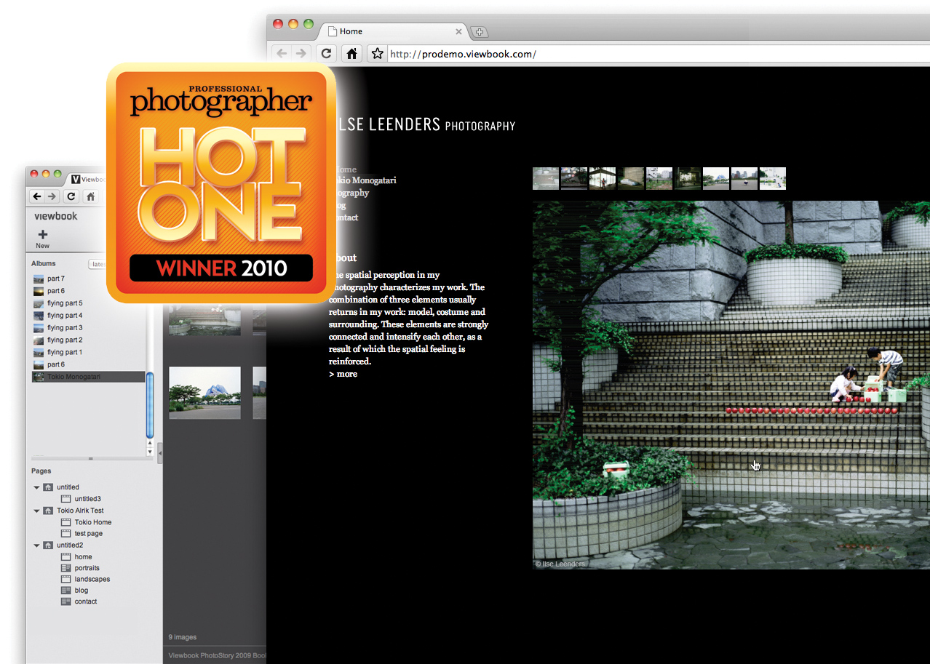
Task: Click the site icon next to Tokio Alrik Test
Action: pyautogui.click(x=49, y=511)
